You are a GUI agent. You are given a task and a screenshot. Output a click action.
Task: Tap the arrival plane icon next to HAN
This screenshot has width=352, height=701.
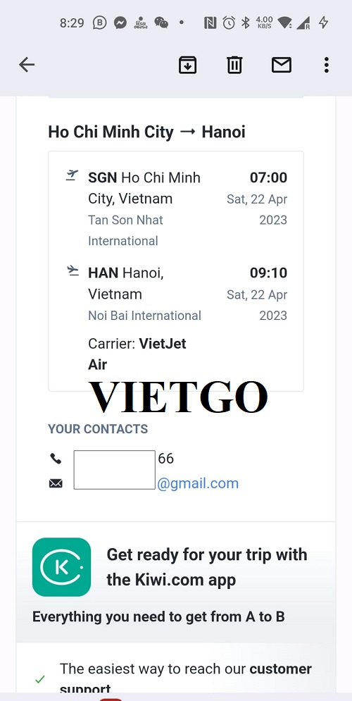(73, 270)
